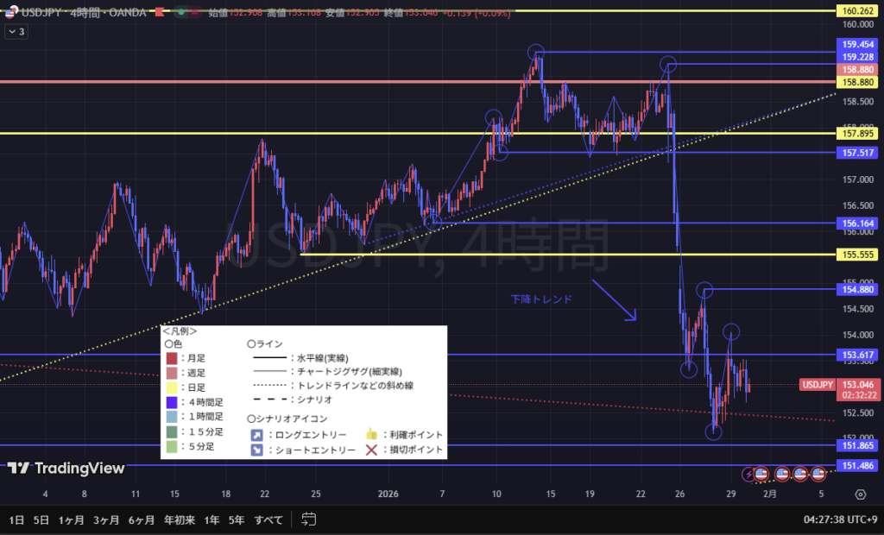Screen dimensions: 884x535
Task: Click the TradingView logo
Action: [x=66, y=468]
